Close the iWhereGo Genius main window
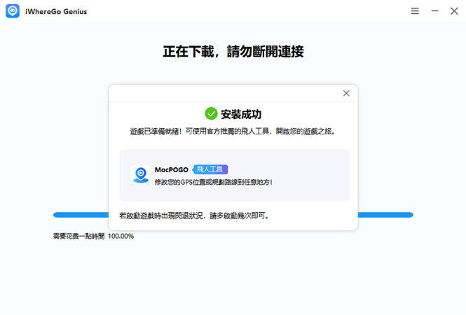The height and width of the screenshot is (315, 466). point(454,11)
